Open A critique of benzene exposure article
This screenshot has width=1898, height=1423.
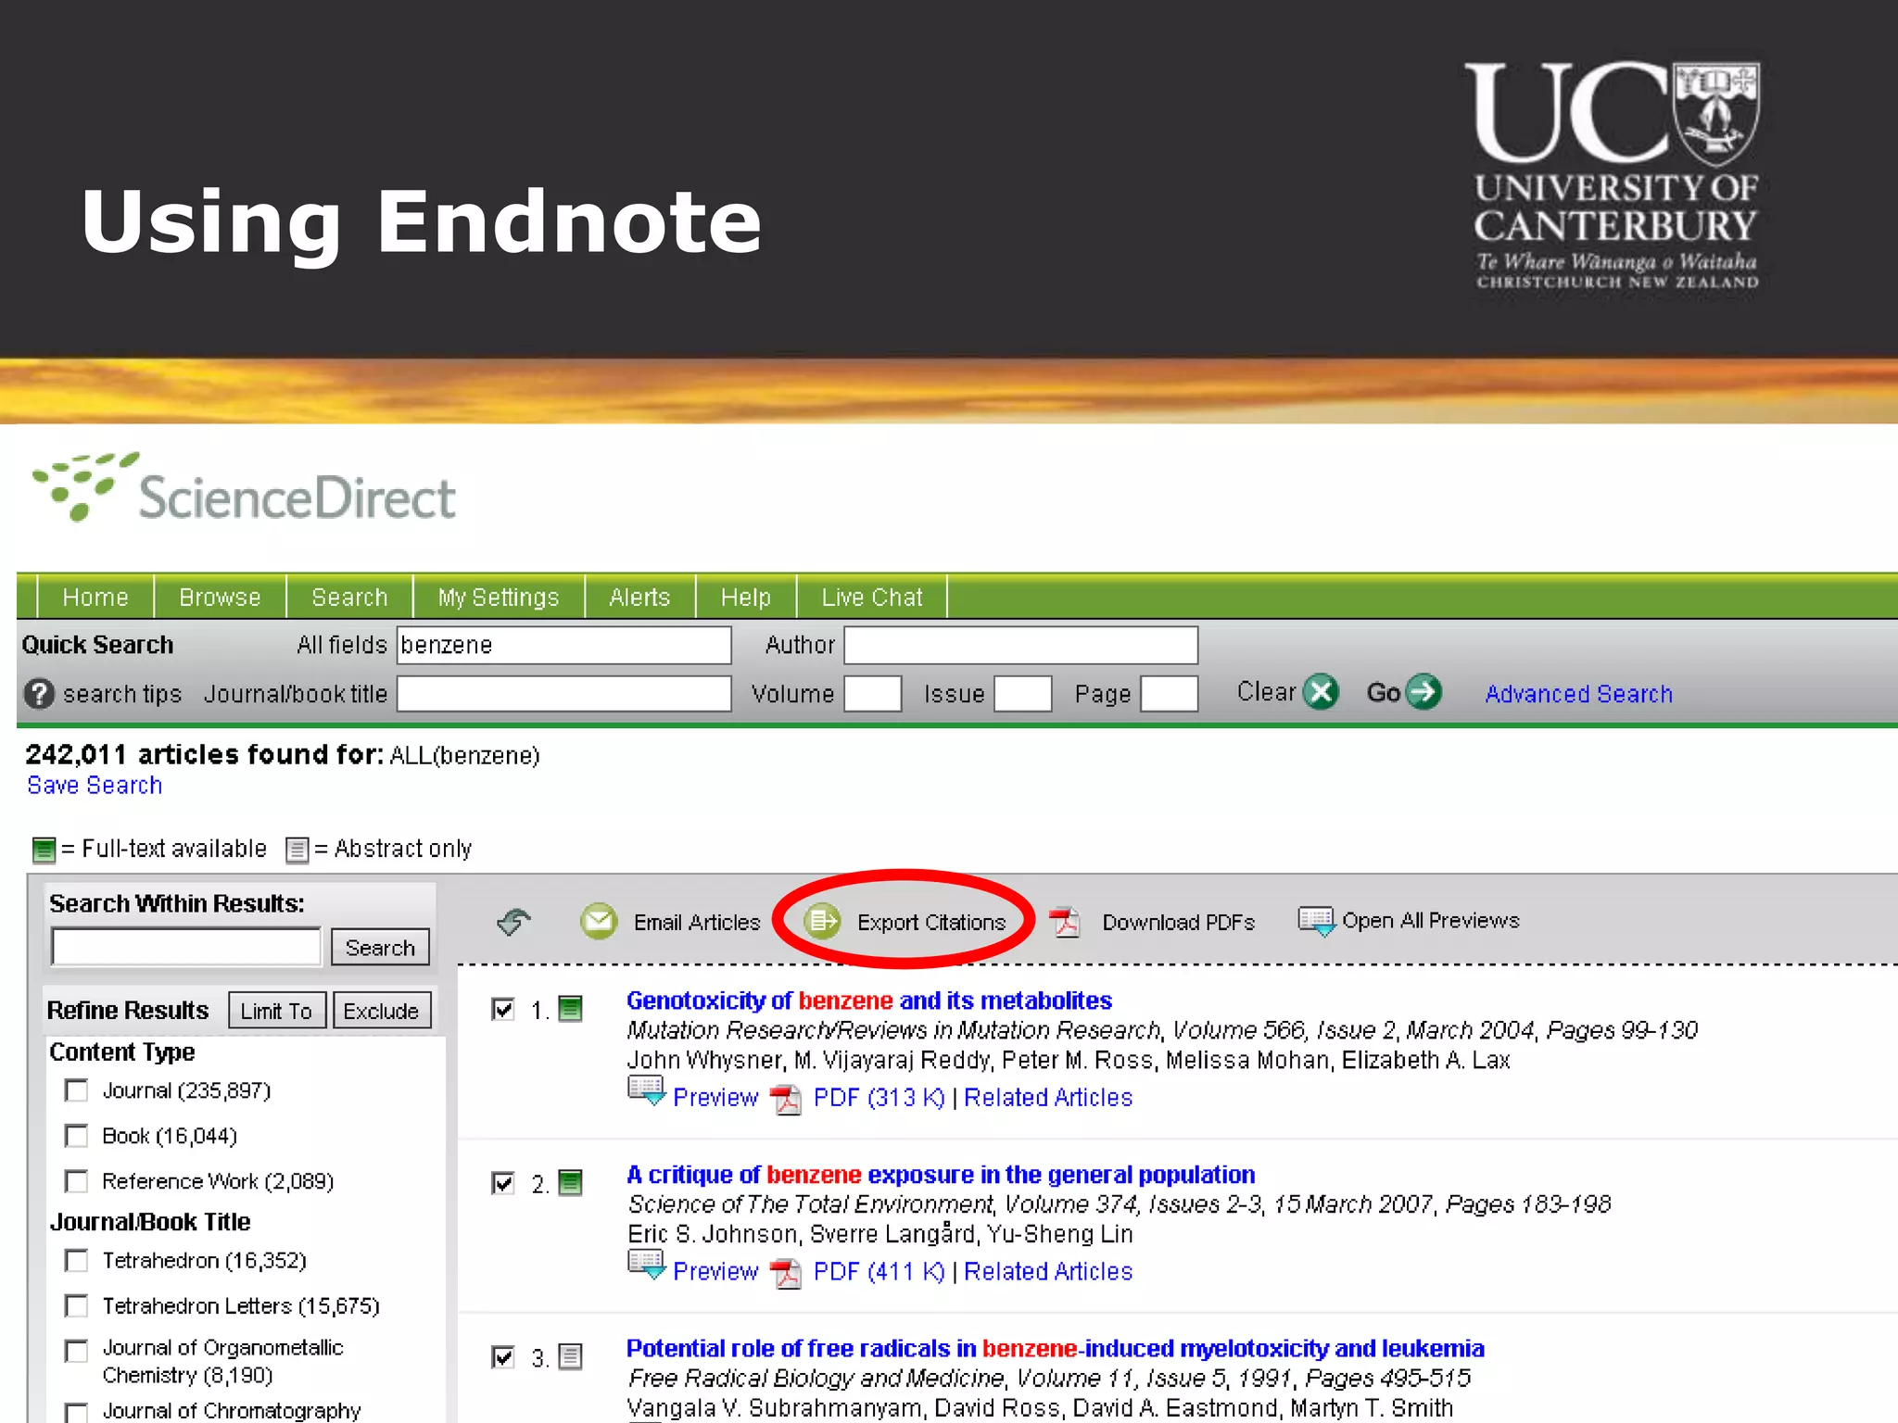[x=941, y=1175]
